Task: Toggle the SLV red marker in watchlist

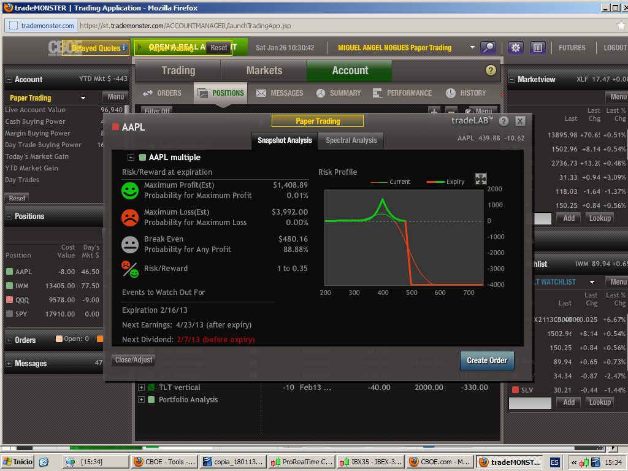Action: [x=515, y=389]
